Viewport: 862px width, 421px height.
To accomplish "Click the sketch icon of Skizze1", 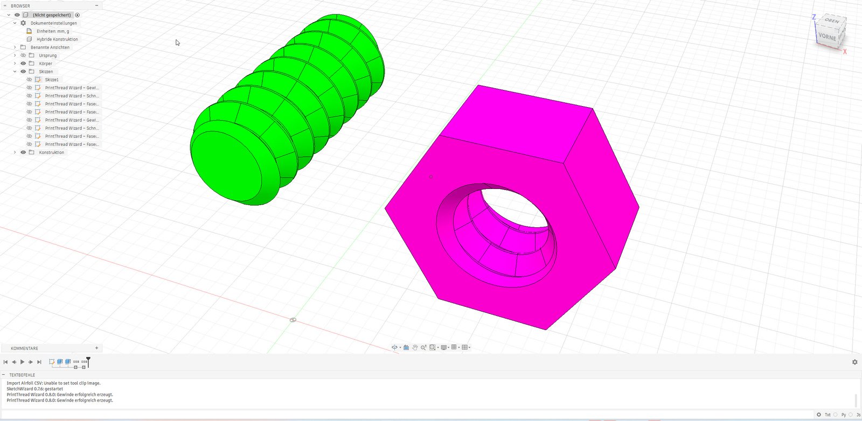I will click(x=38, y=80).
